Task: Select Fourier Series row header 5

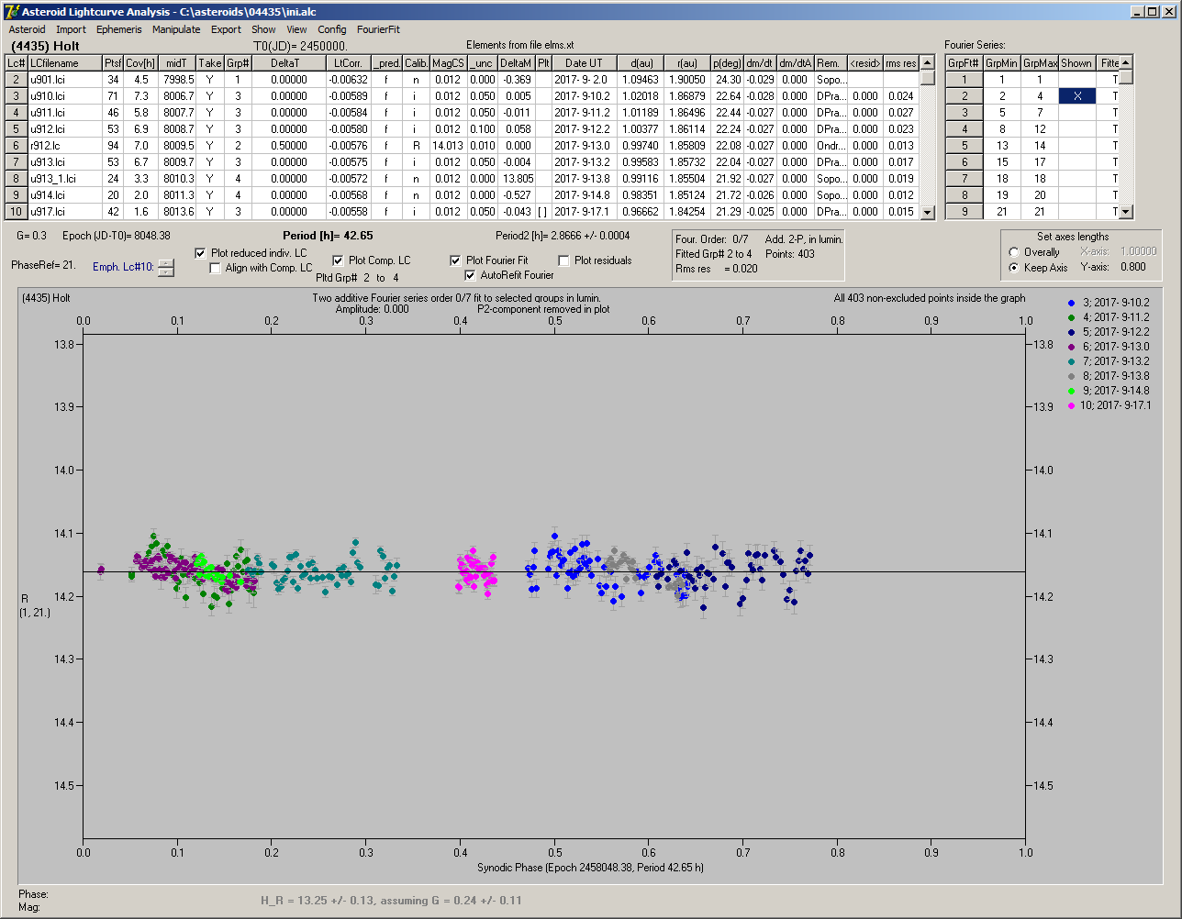Action: [965, 146]
